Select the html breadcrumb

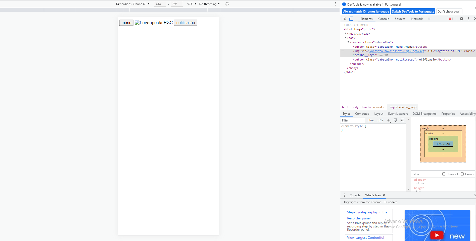coord(345,107)
